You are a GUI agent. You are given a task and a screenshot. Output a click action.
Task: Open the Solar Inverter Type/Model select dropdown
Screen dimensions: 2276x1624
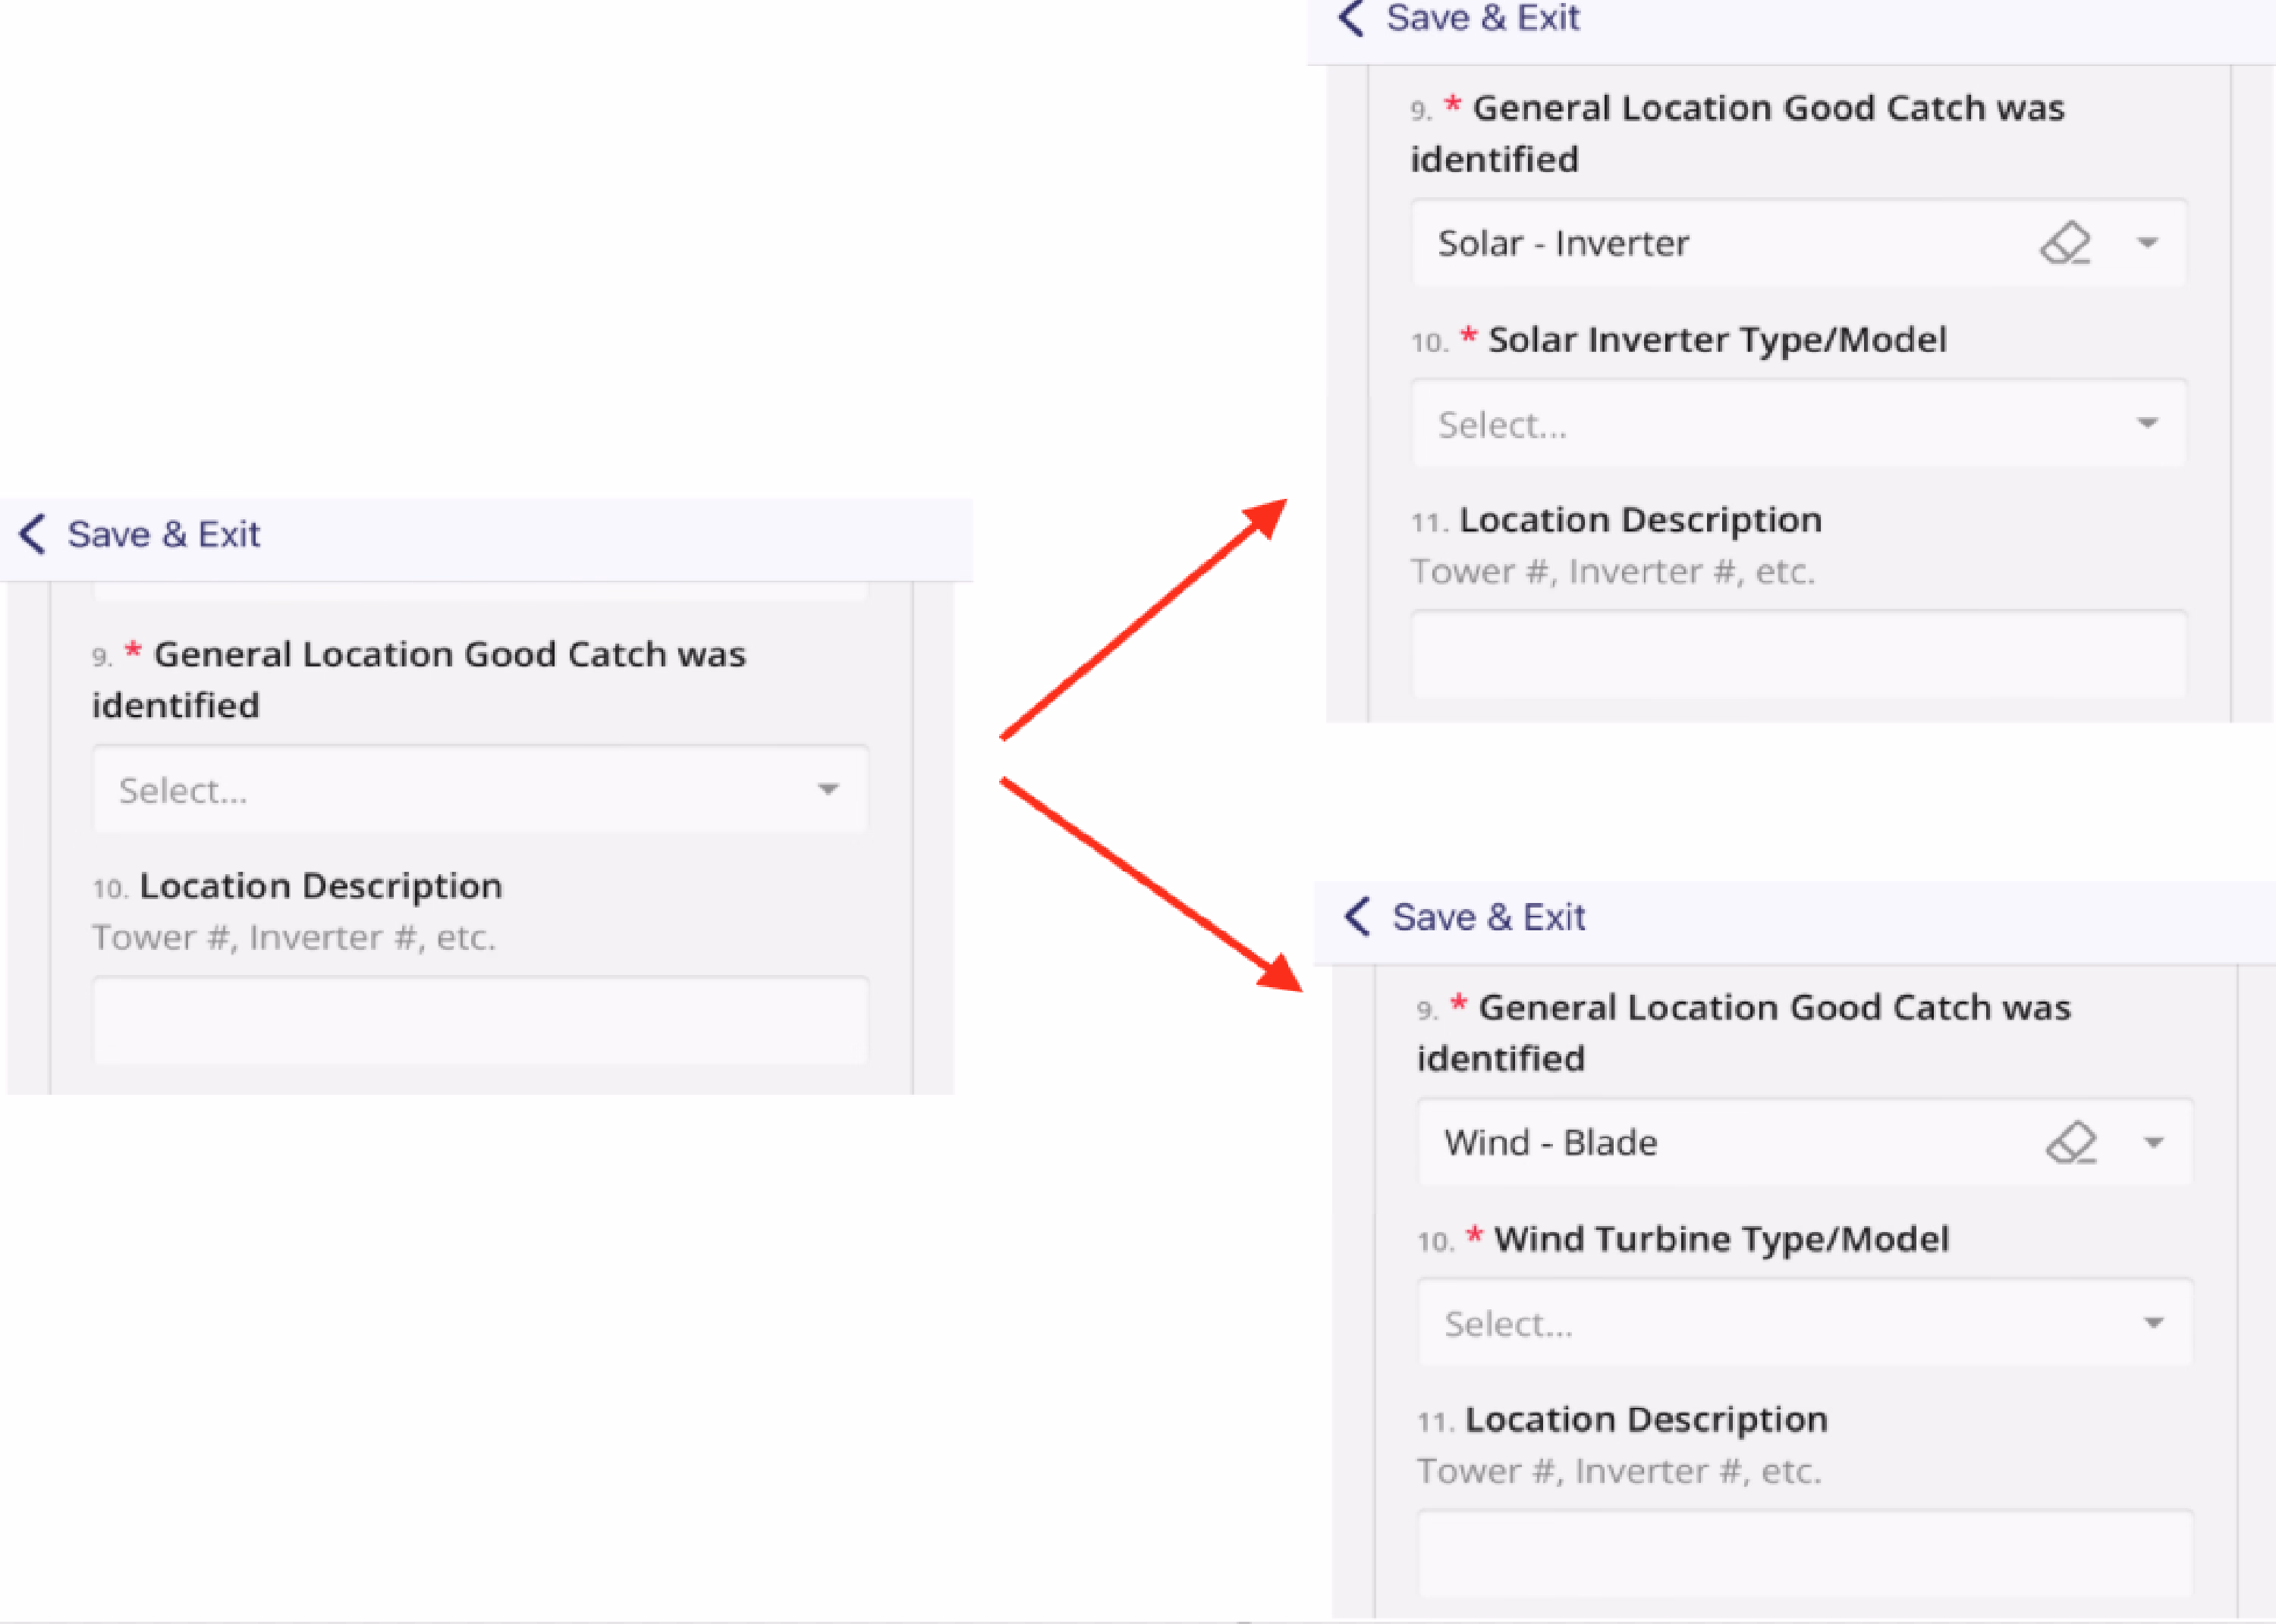[x=1799, y=424]
